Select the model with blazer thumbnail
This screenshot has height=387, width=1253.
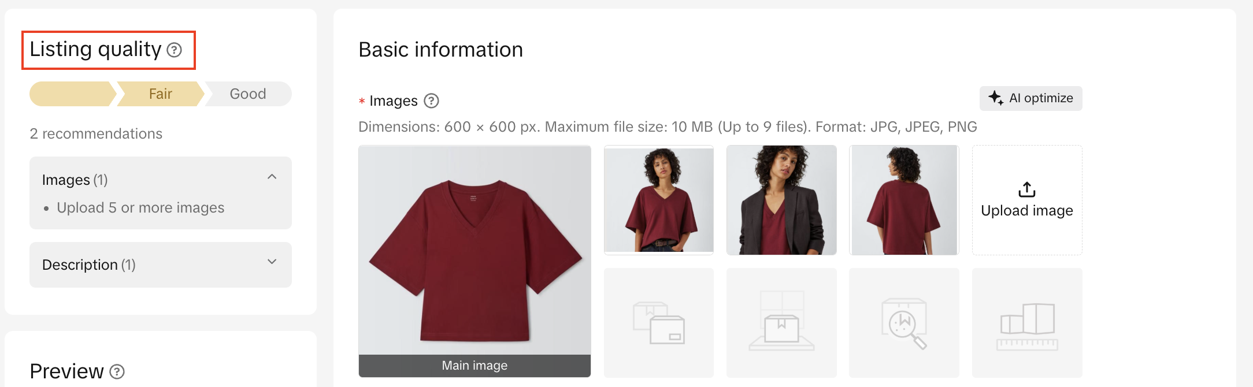pyautogui.click(x=781, y=200)
